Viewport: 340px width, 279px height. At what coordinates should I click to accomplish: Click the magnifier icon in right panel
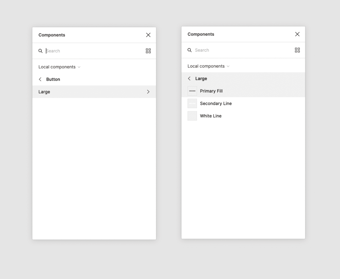click(189, 50)
